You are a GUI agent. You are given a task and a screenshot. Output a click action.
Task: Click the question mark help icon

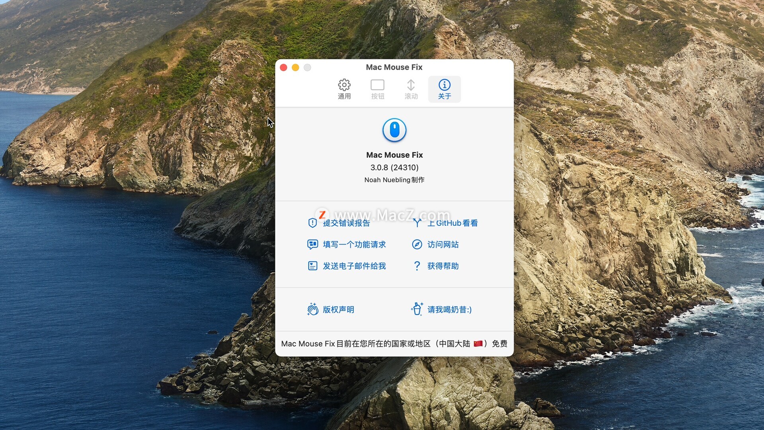417,266
